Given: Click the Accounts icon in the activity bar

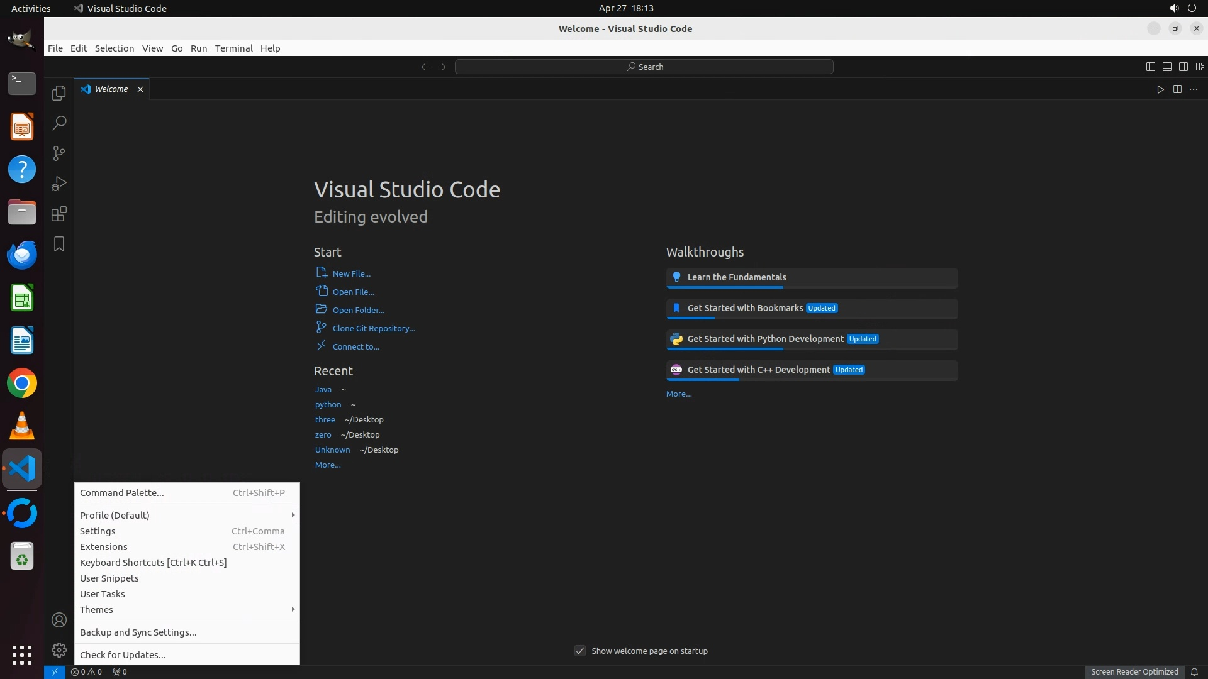Looking at the screenshot, I should click(x=59, y=620).
